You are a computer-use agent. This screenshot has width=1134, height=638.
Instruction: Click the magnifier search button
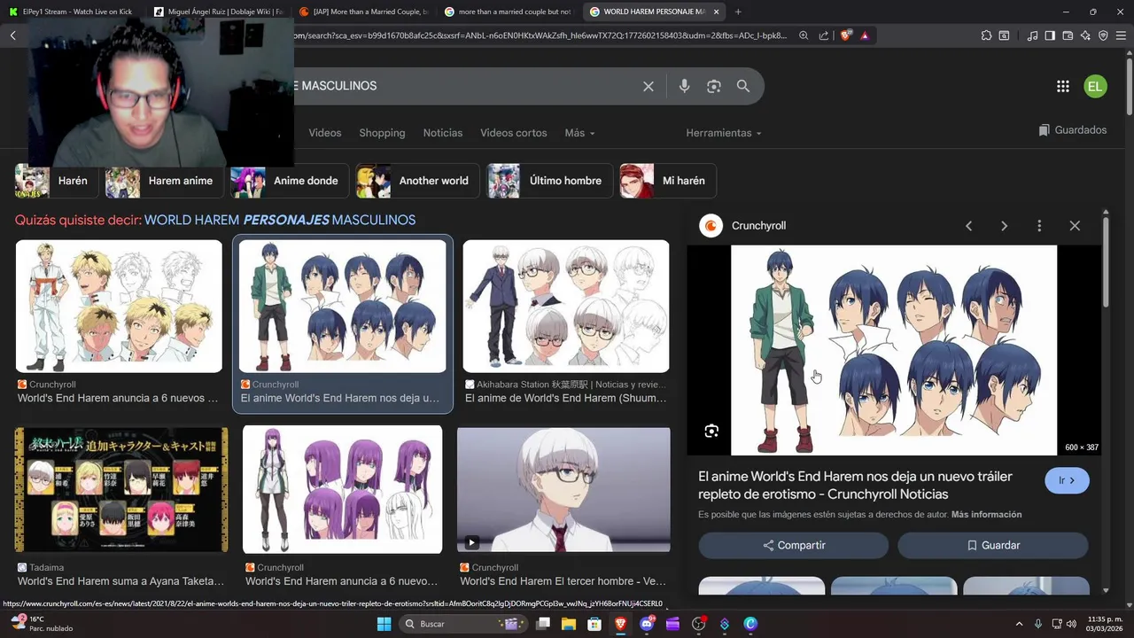tap(743, 86)
